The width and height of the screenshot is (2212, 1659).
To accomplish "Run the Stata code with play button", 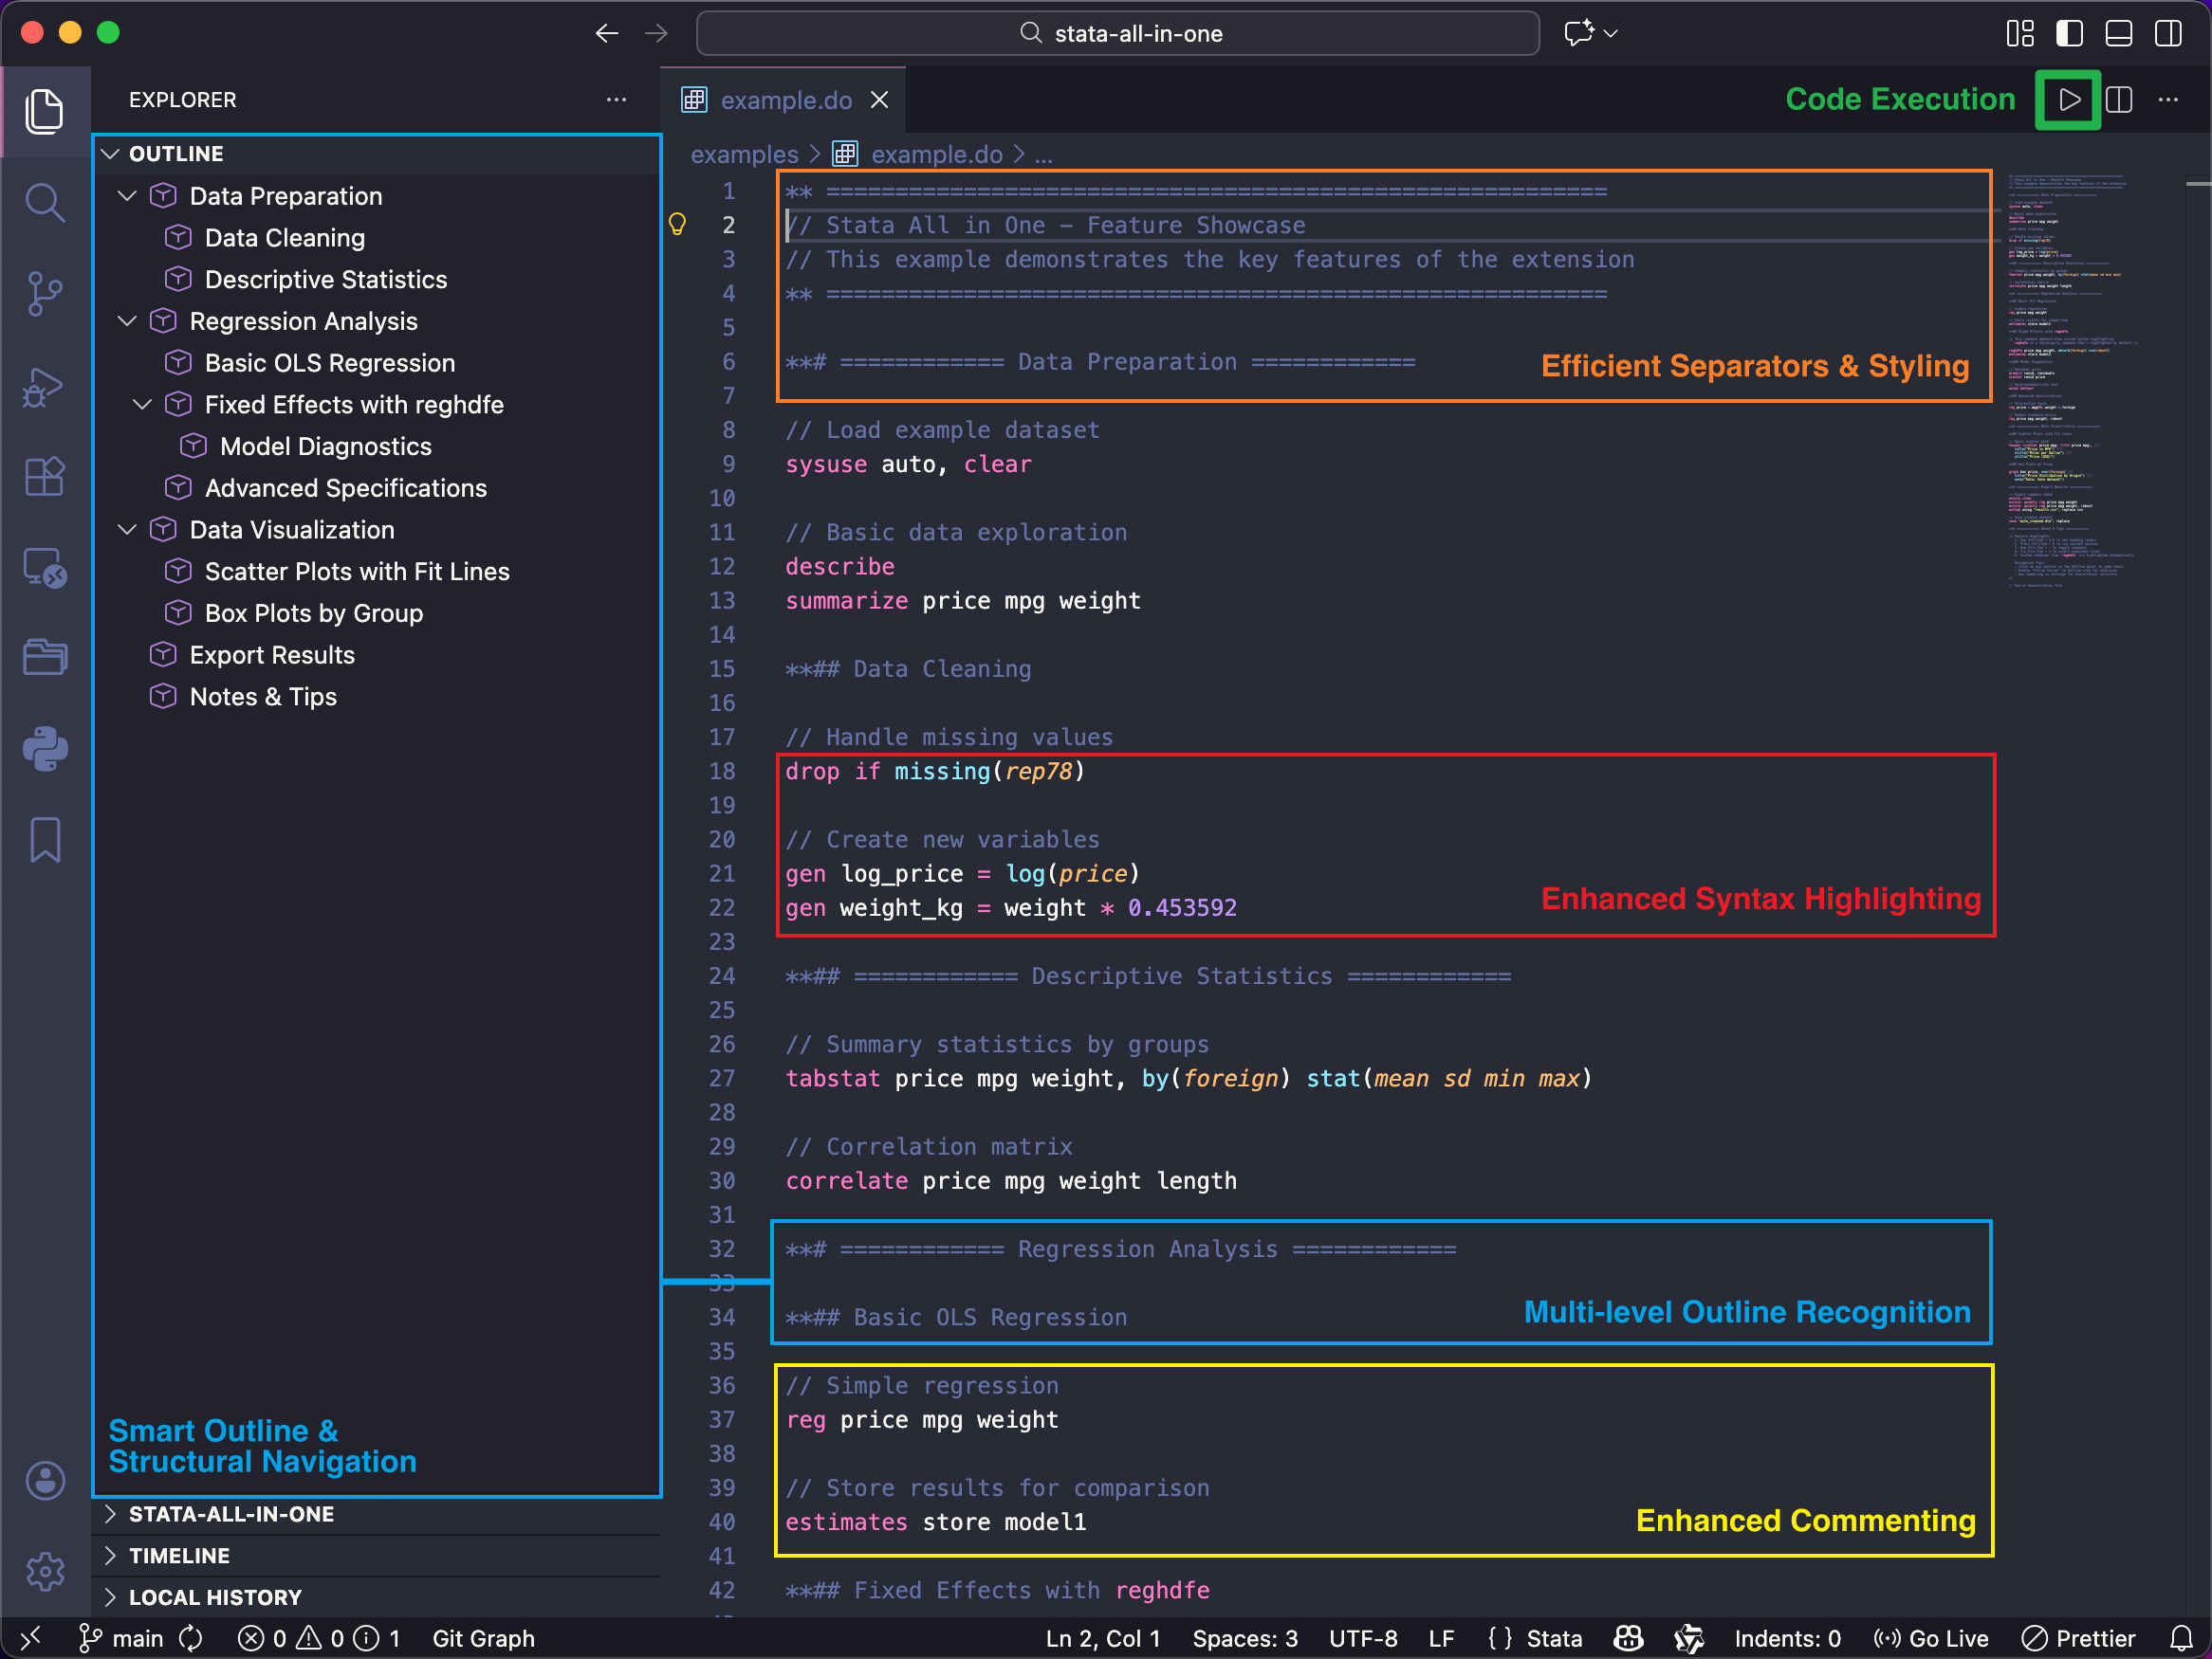I will coord(2068,100).
